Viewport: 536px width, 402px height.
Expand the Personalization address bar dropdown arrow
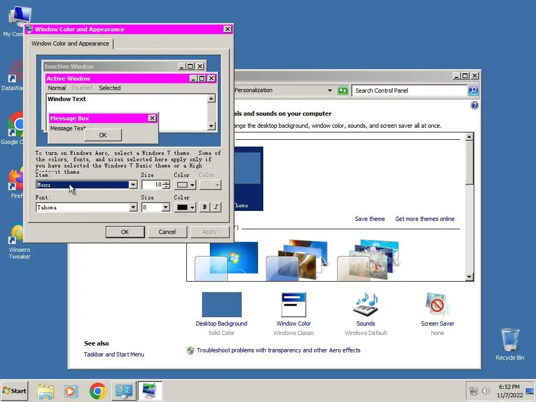[x=330, y=91]
